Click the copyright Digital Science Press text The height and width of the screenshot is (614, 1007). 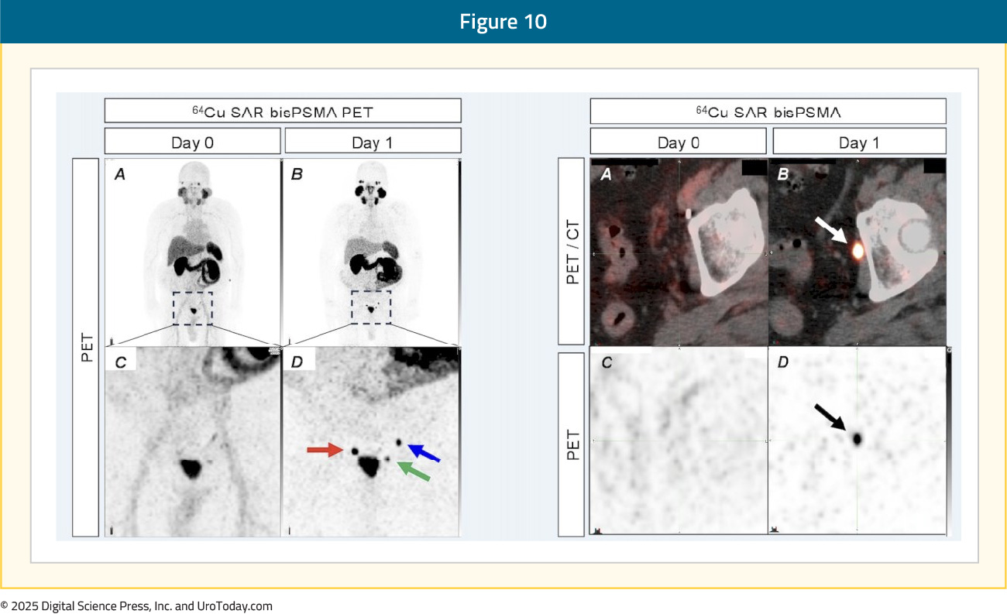136,606
